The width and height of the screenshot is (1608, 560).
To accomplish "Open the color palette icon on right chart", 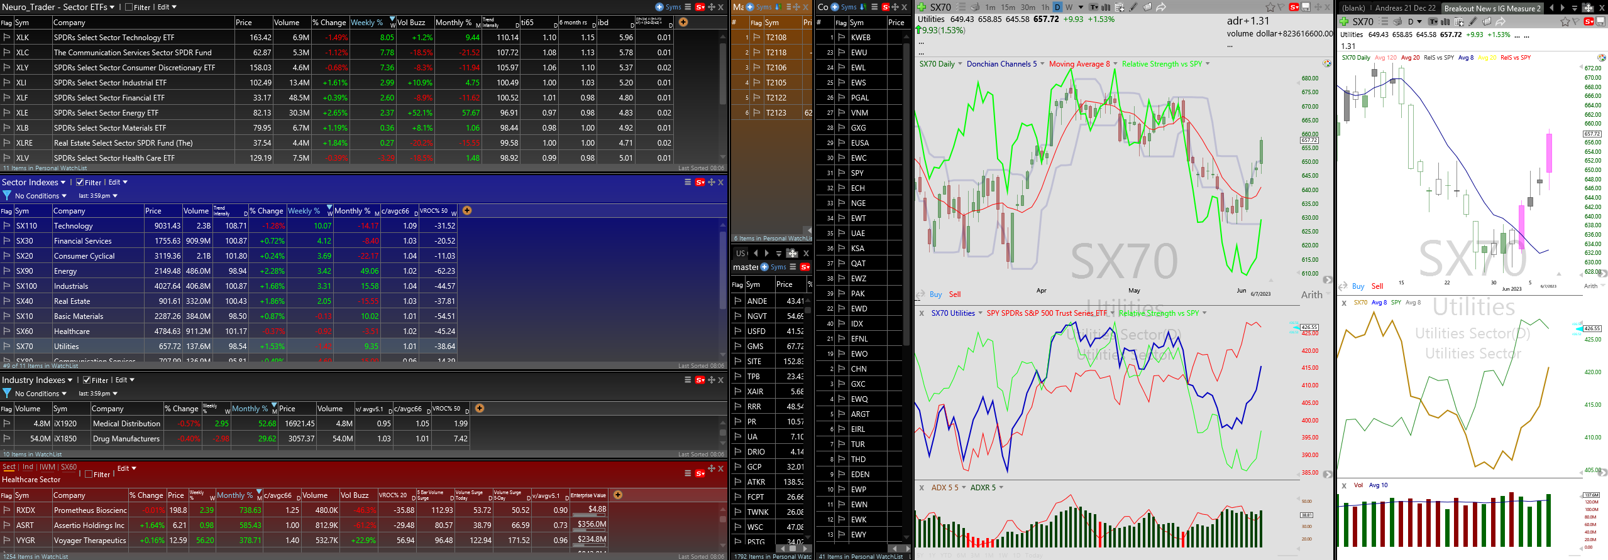I will pyautogui.click(x=1601, y=57).
